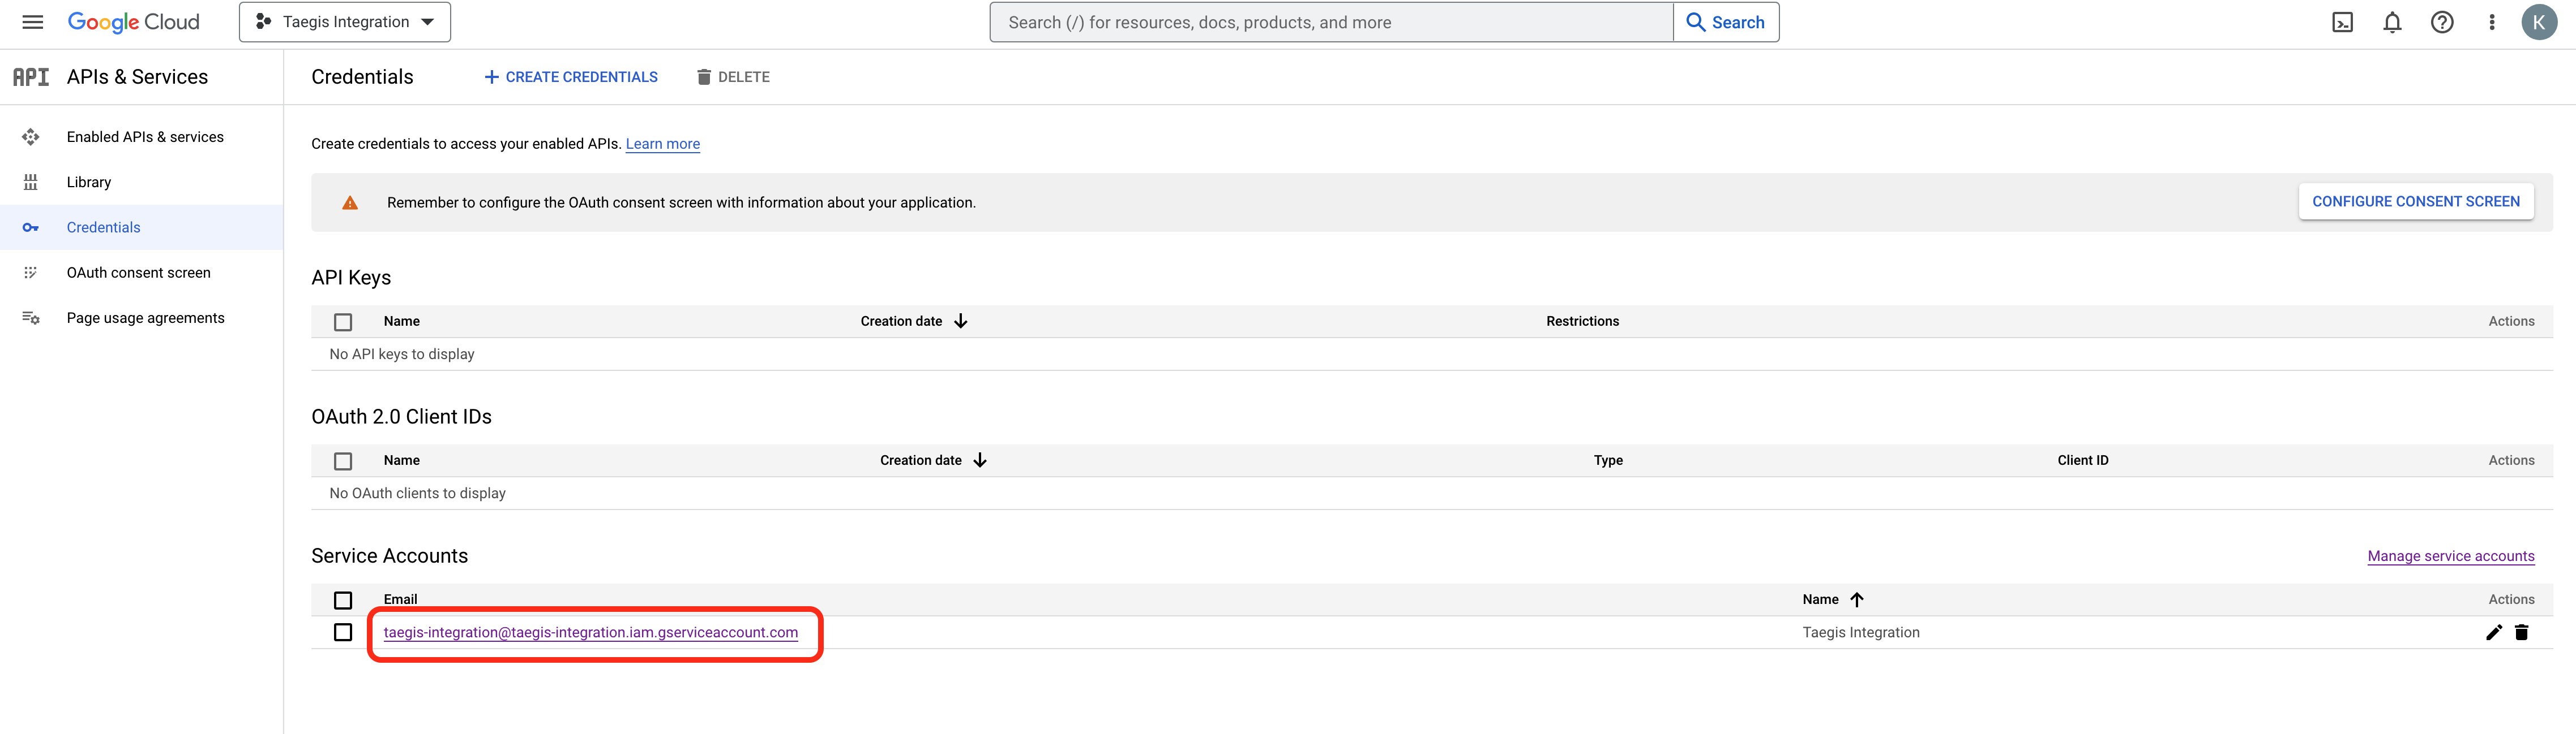Click the Taegis Integration name cell
The image size is (2576, 734).
pos(1861,632)
